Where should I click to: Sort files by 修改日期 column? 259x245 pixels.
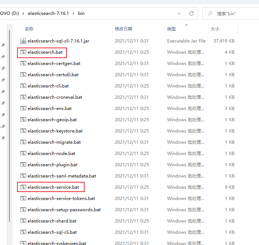click(x=124, y=29)
